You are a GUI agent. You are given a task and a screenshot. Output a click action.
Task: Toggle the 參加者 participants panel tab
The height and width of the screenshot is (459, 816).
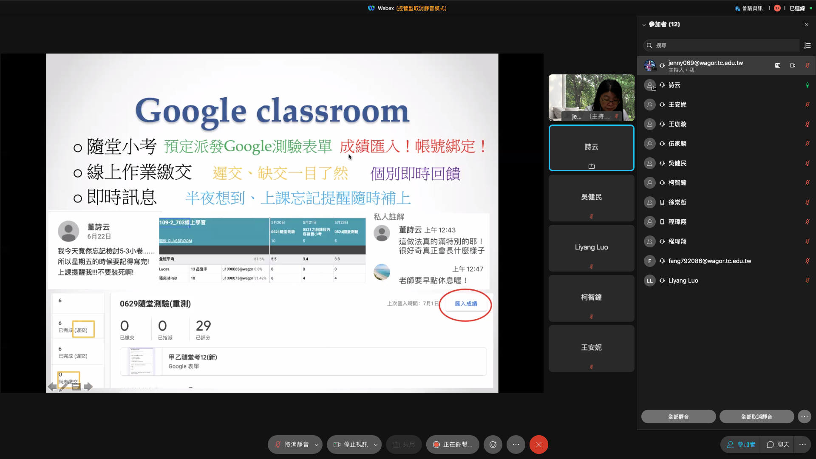pyautogui.click(x=741, y=445)
